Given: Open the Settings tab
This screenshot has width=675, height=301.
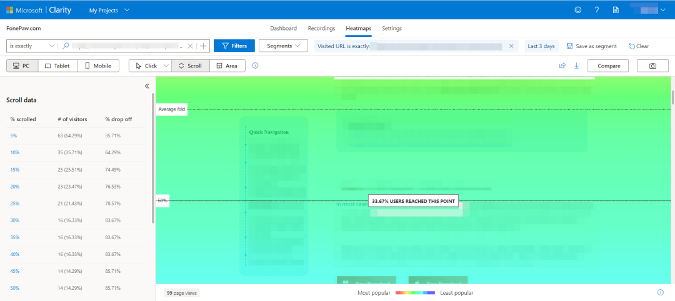Looking at the screenshot, I should [392, 28].
